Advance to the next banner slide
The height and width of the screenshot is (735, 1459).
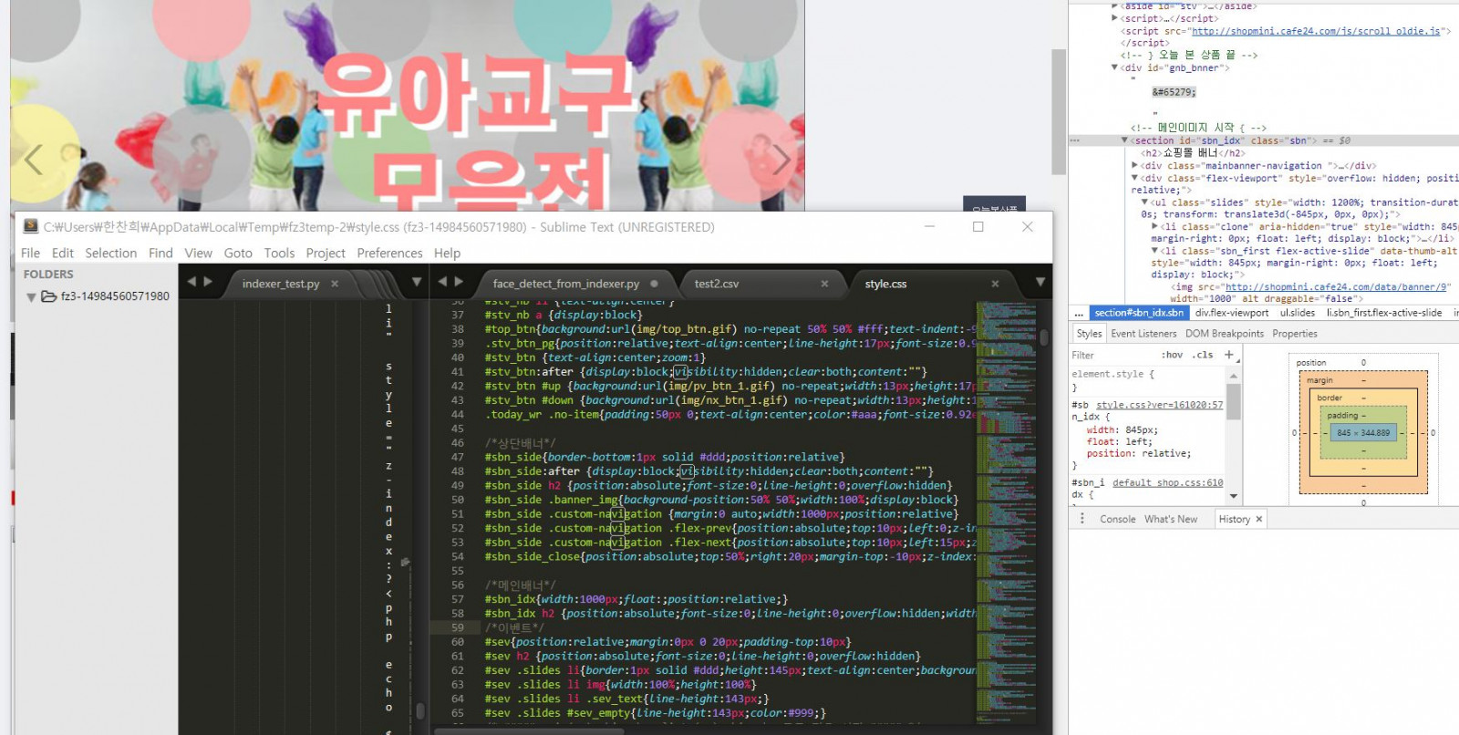(781, 160)
